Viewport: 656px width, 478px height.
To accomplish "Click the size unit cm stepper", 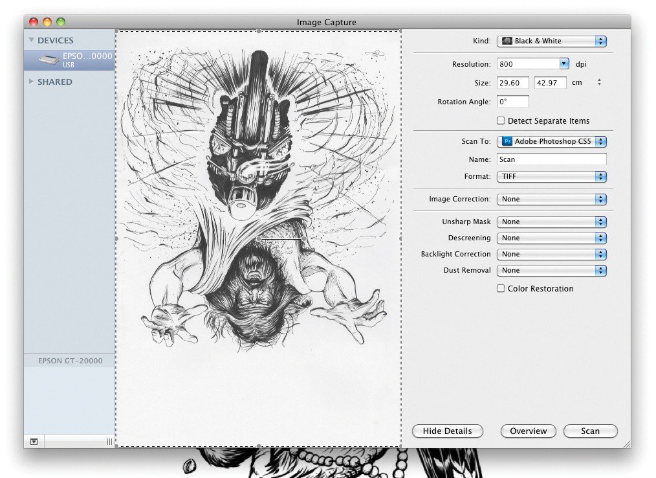I will click(599, 82).
